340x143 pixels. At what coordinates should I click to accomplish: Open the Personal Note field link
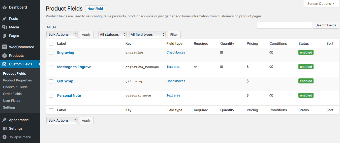tap(69, 96)
